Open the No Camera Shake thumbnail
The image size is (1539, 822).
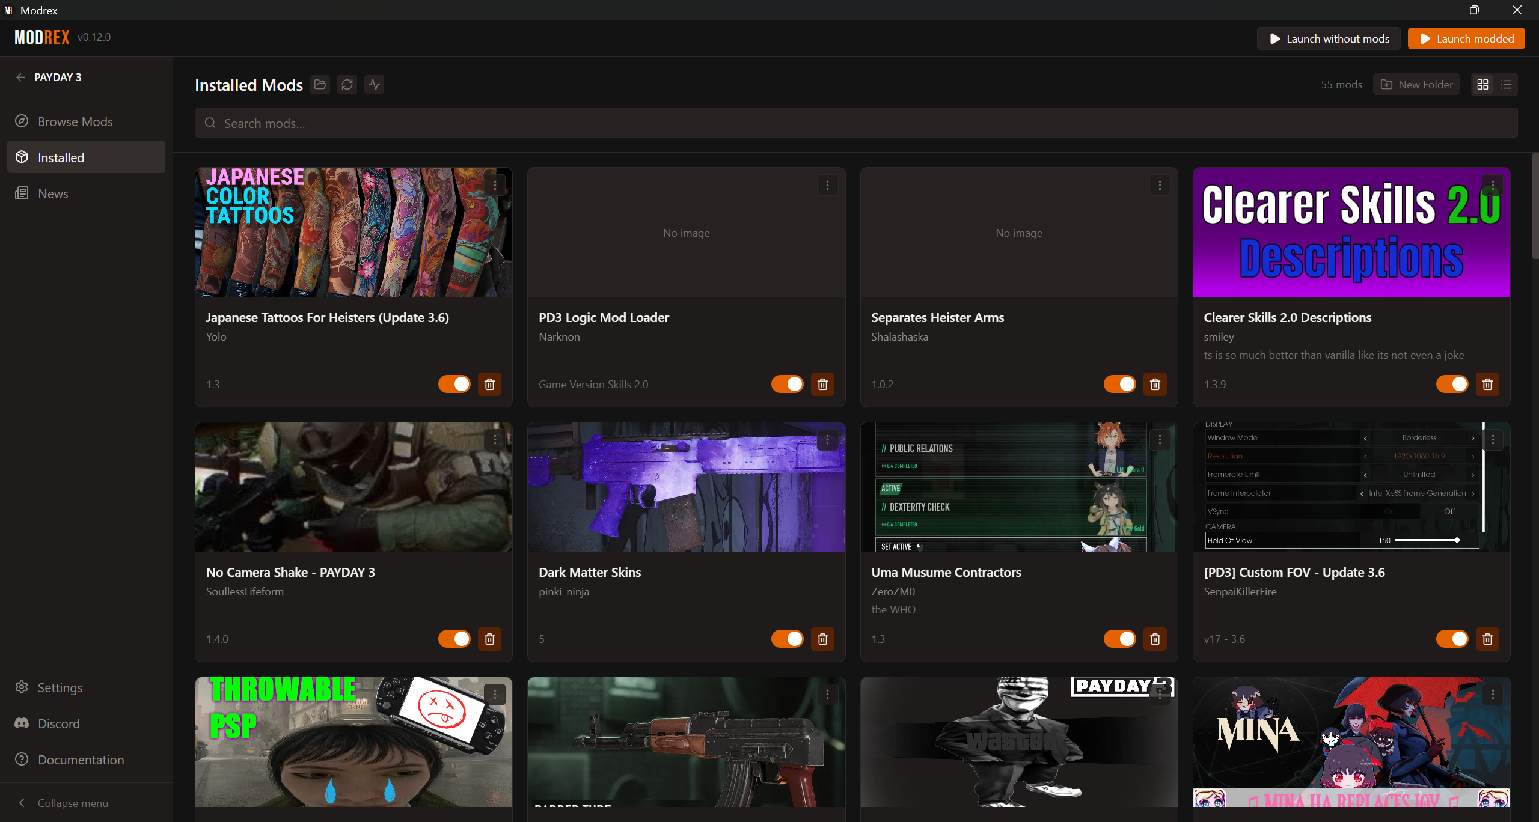353,487
